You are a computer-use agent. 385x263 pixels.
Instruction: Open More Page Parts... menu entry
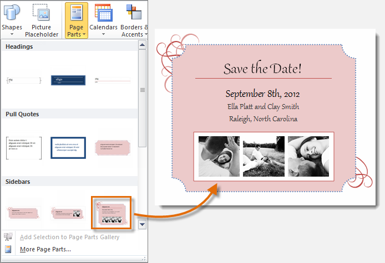pos(45,249)
